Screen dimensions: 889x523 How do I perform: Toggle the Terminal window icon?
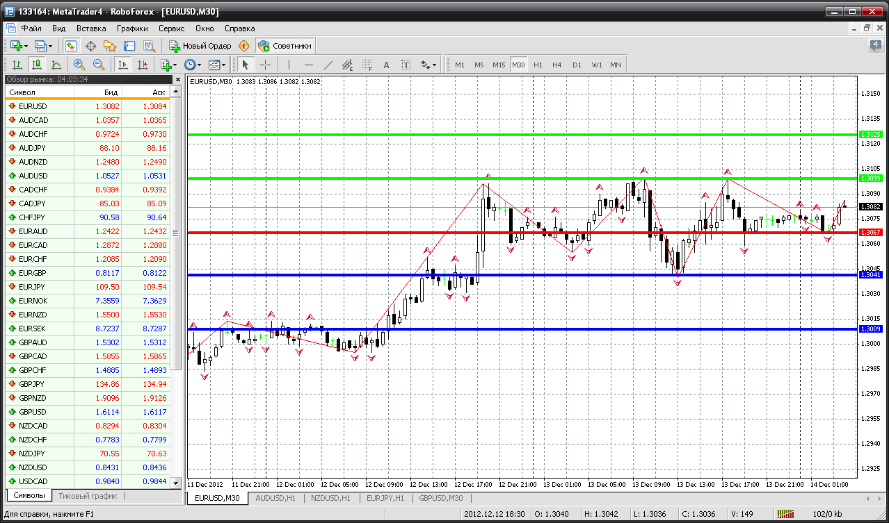coord(129,46)
